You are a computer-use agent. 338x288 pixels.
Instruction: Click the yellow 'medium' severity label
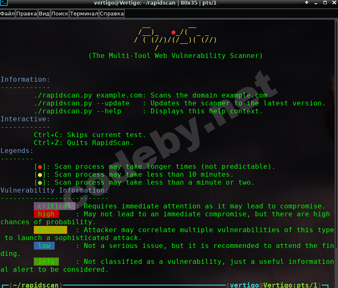pyautogui.click(x=50, y=230)
